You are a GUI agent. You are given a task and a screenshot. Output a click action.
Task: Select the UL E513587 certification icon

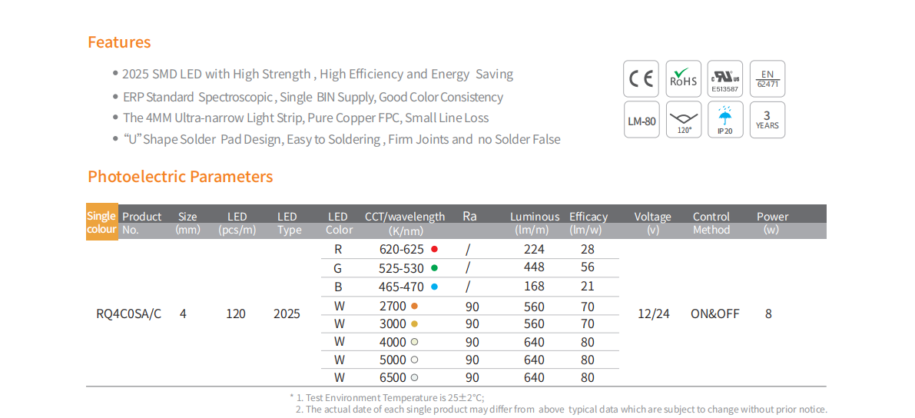point(724,79)
